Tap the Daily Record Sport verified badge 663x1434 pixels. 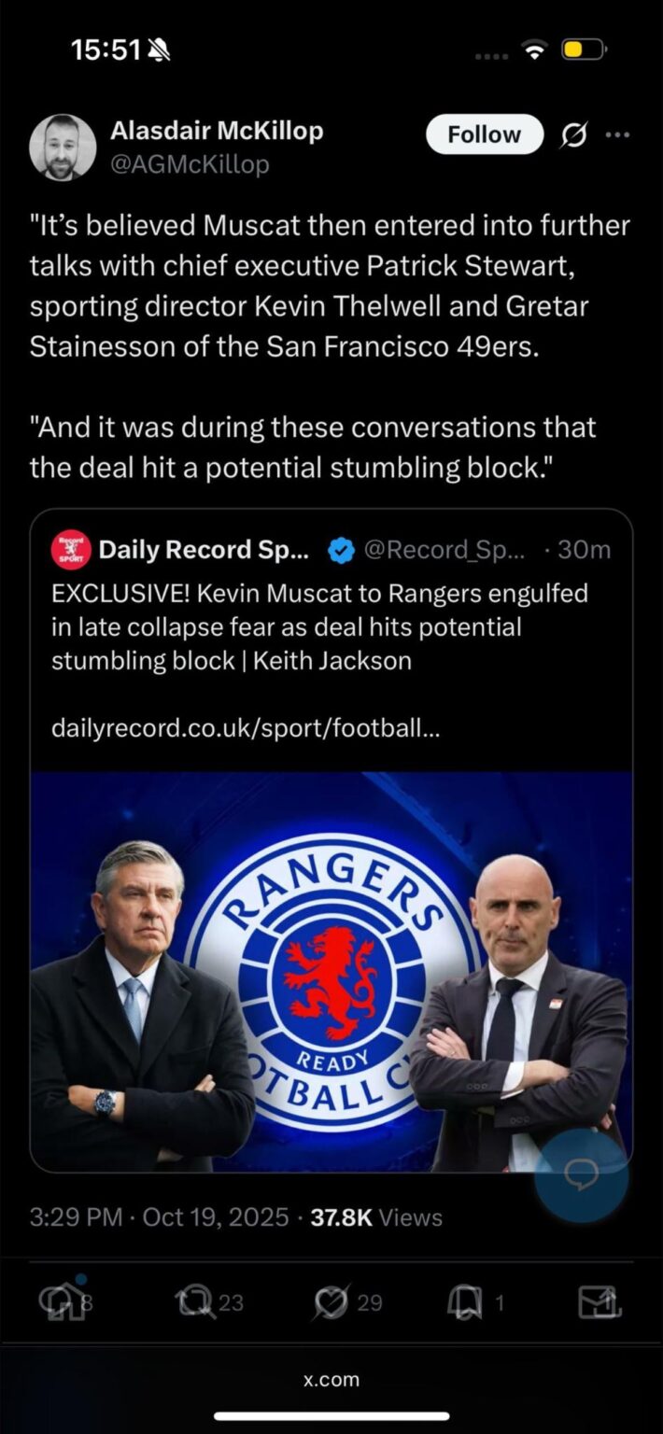click(x=342, y=551)
